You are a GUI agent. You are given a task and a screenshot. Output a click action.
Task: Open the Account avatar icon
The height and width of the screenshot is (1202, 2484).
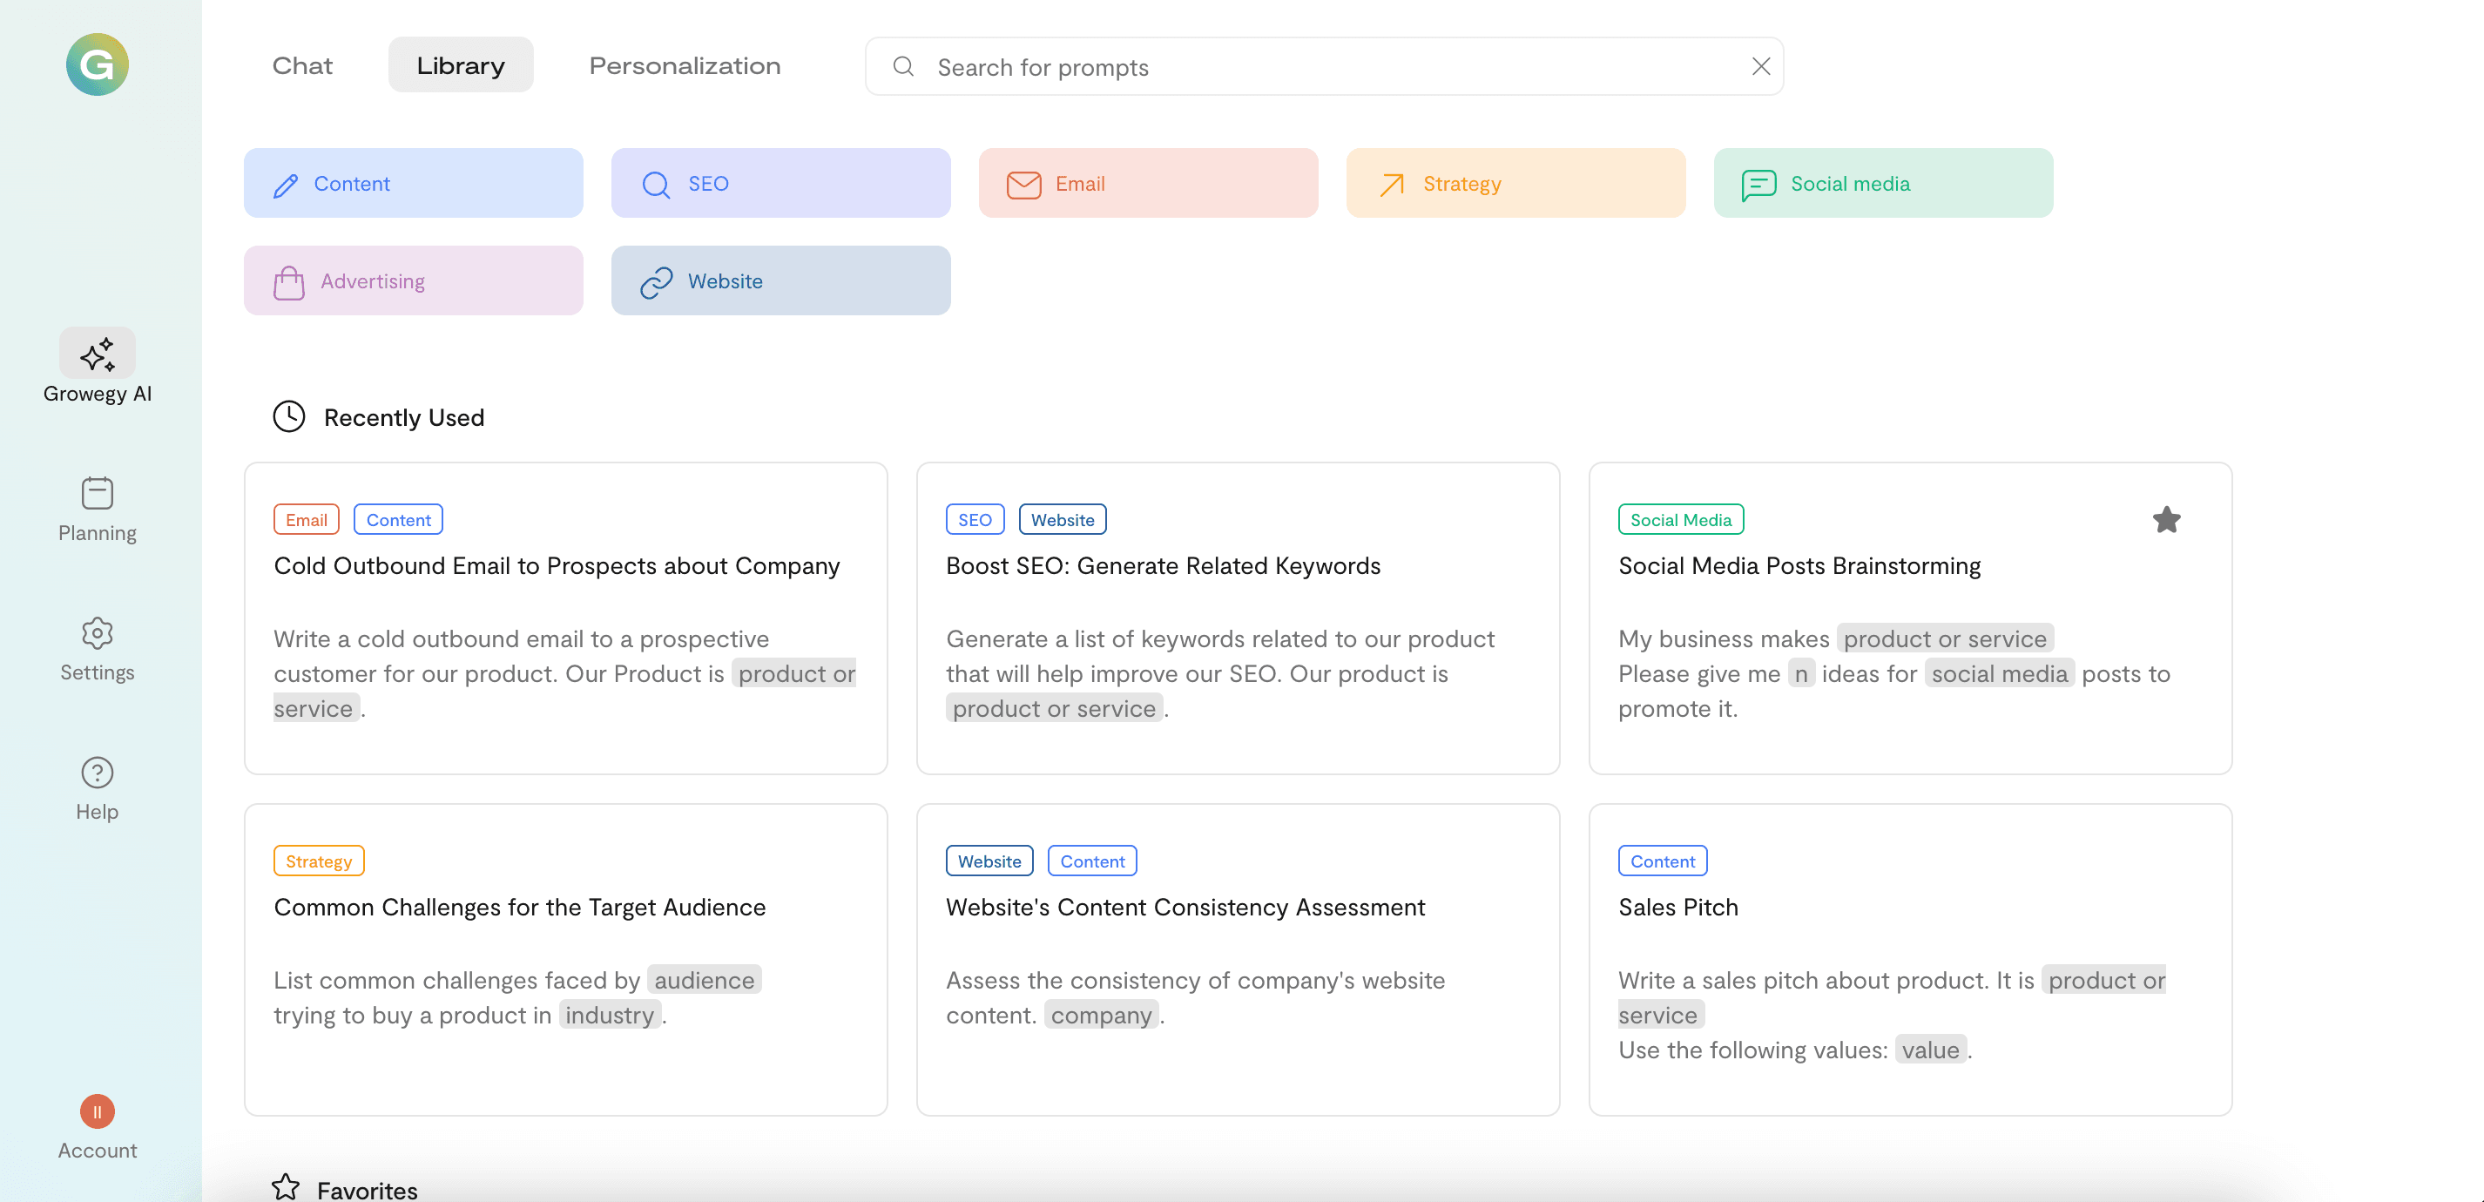(98, 1111)
